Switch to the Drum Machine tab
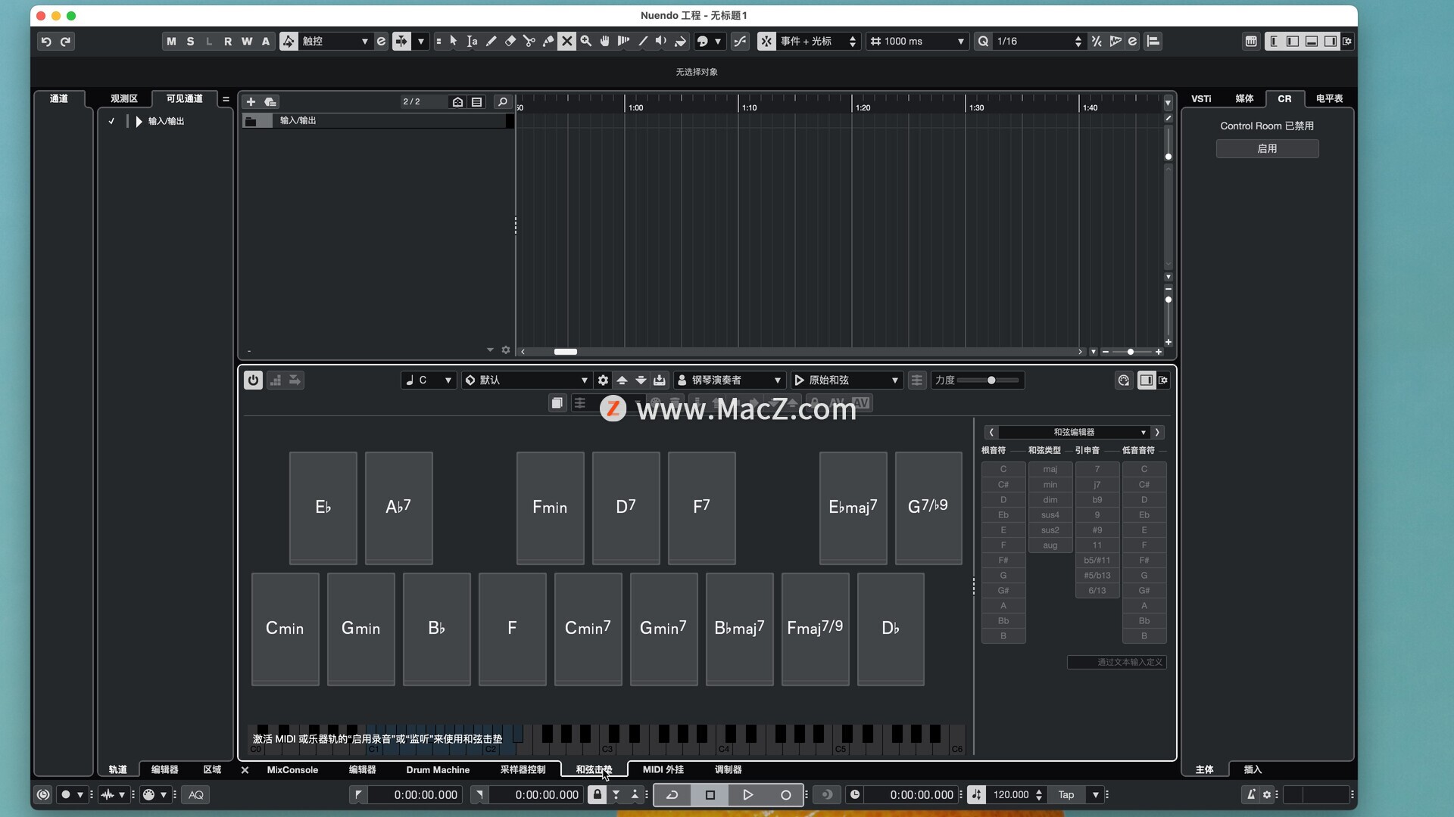Image resolution: width=1454 pixels, height=817 pixels. coord(438,769)
